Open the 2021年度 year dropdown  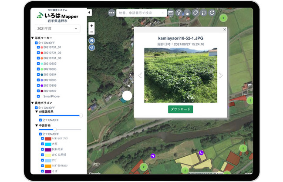(57, 29)
